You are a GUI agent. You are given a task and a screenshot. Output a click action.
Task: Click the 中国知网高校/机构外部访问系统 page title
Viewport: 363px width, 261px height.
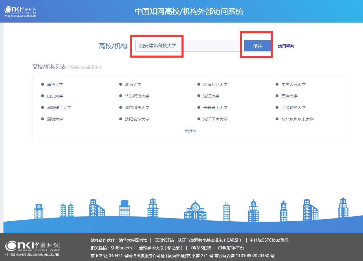189,11
